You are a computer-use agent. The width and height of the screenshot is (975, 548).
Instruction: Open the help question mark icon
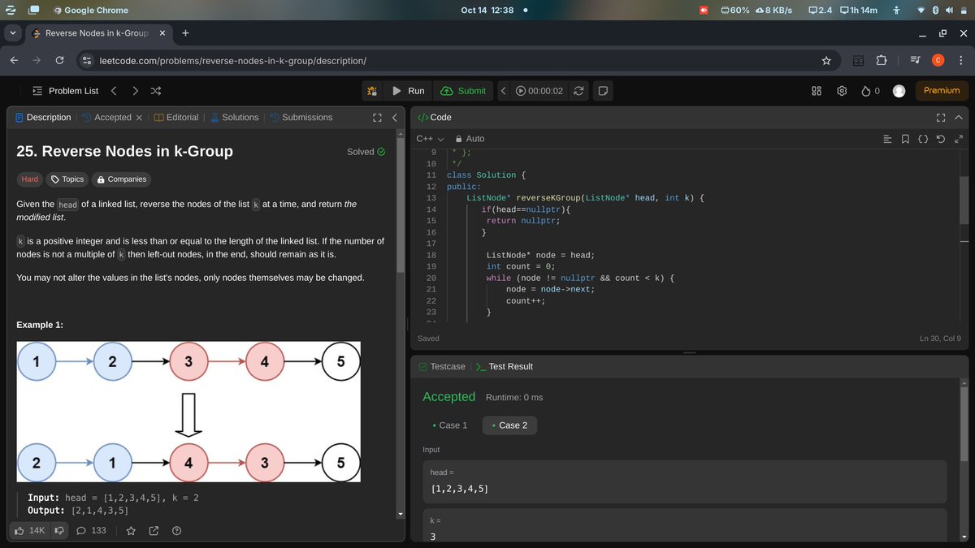tap(176, 531)
